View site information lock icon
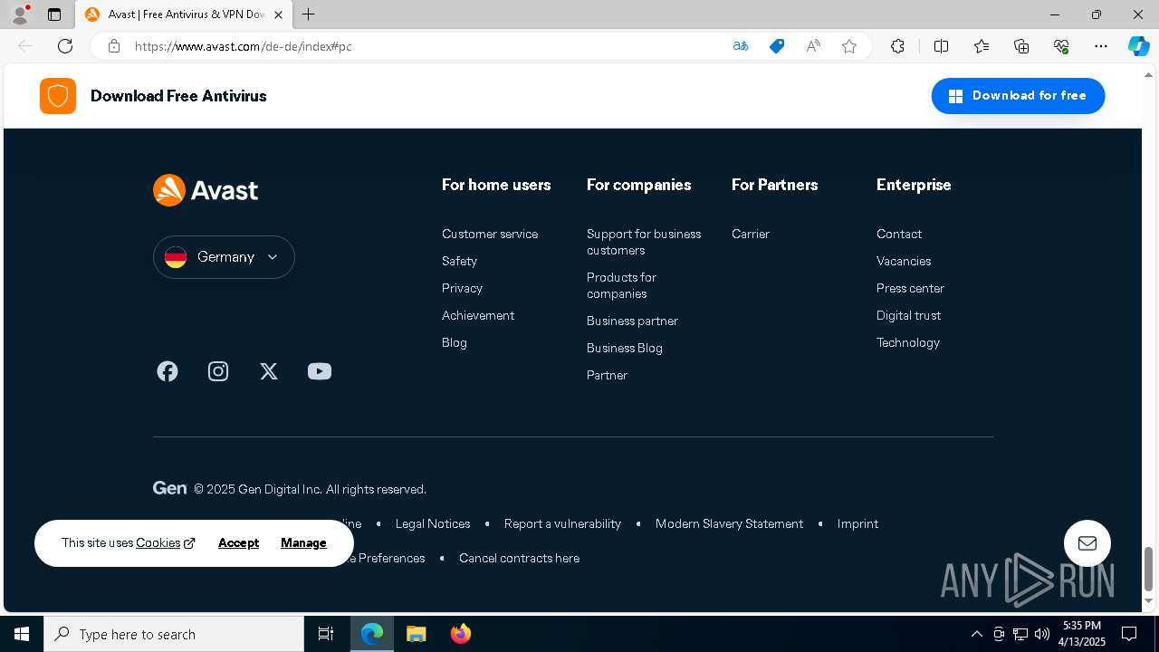This screenshot has width=1159, height=652. 114,46
